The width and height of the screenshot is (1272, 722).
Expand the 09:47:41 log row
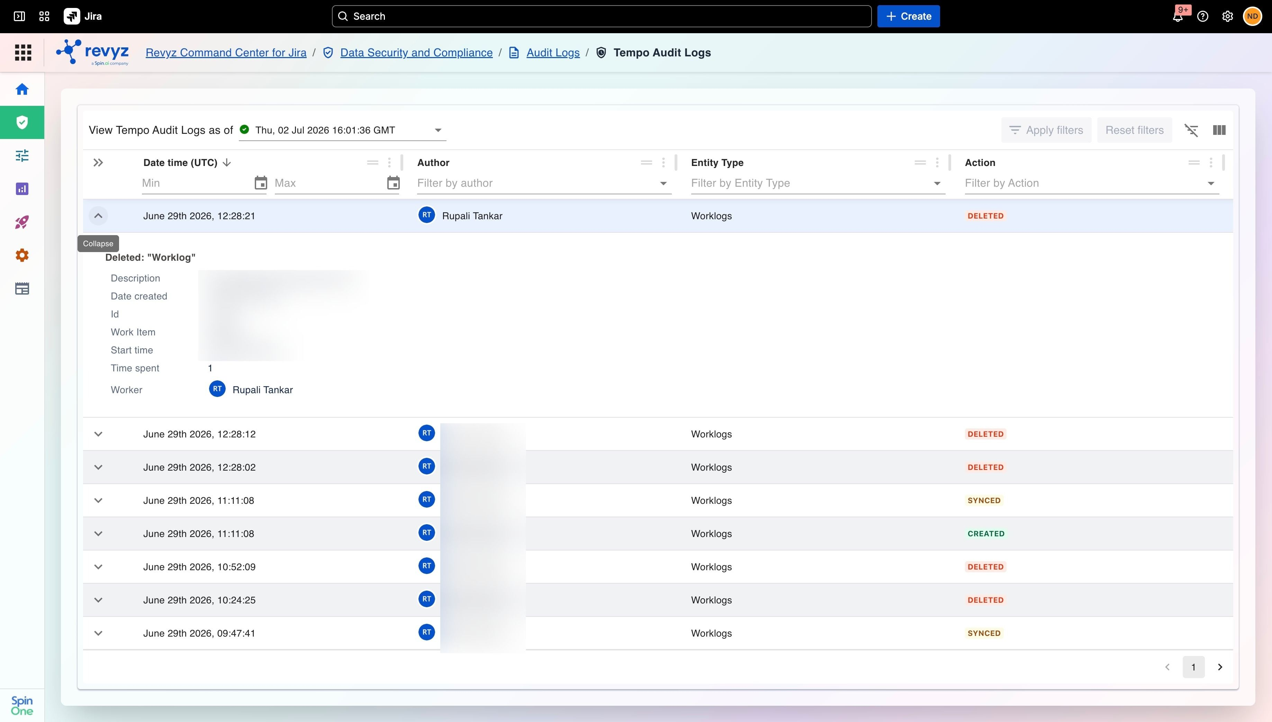(x=98, y=633)
